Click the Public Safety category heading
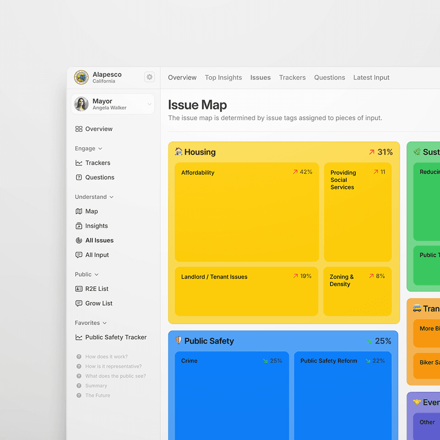This screenshot has width=440, height=440. [x=209, y=341]
